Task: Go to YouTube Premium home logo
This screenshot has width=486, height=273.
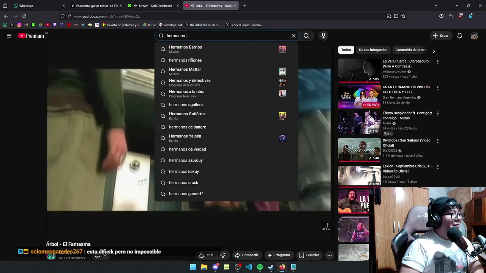Action: pos(31,36)
